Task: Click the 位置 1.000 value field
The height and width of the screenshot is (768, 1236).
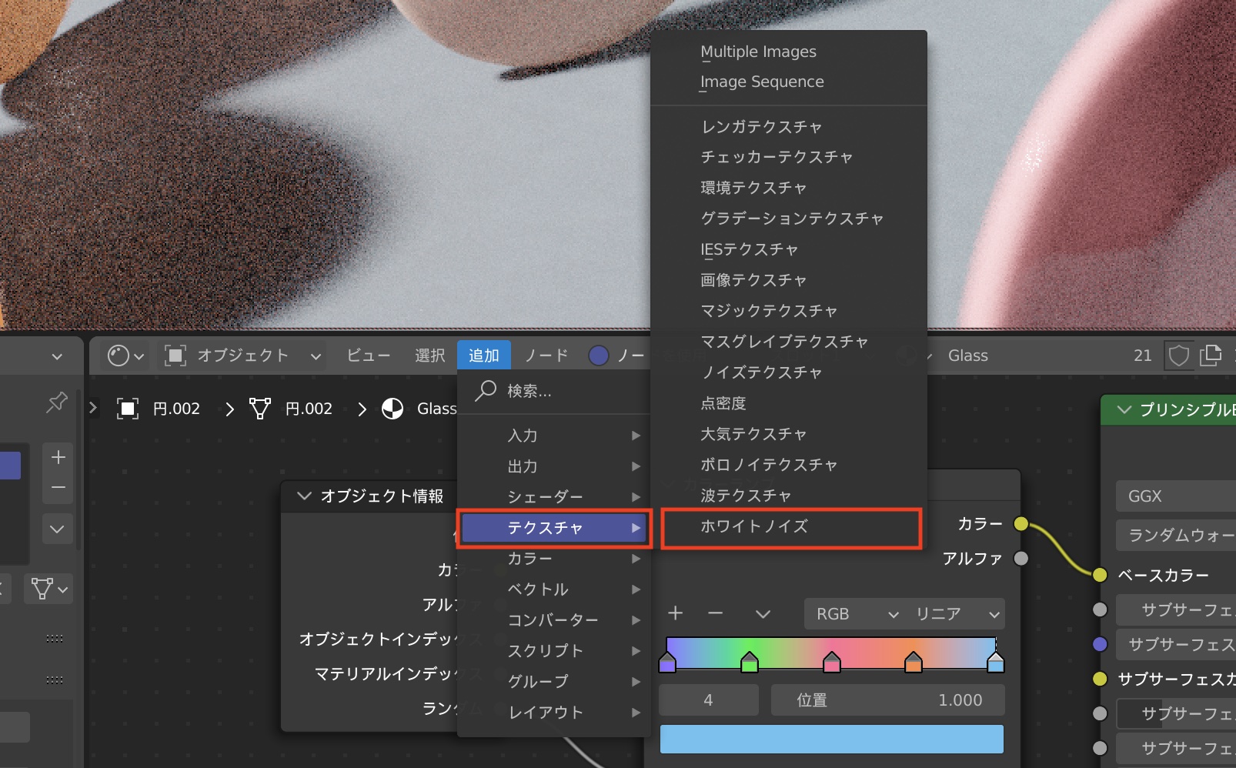Action: point(887,700)
